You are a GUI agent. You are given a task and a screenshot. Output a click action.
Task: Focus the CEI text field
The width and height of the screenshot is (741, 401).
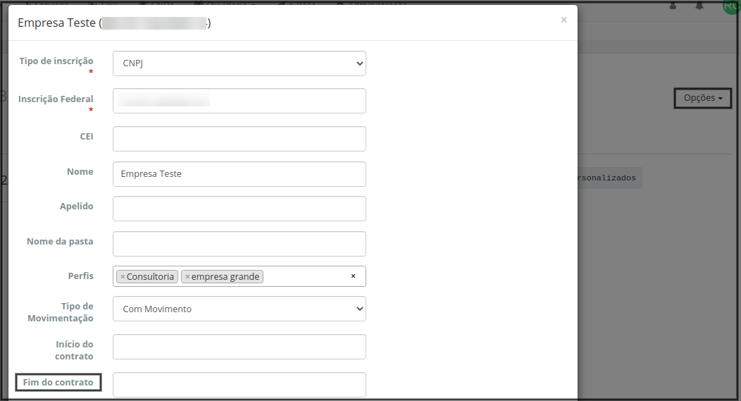click(239, 139)
